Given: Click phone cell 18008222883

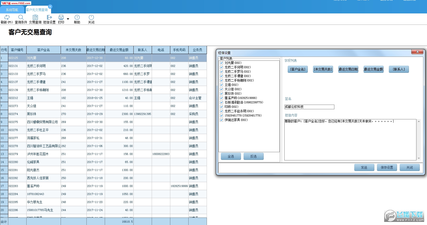Looking at the screenshot, I should coord(161,154).
